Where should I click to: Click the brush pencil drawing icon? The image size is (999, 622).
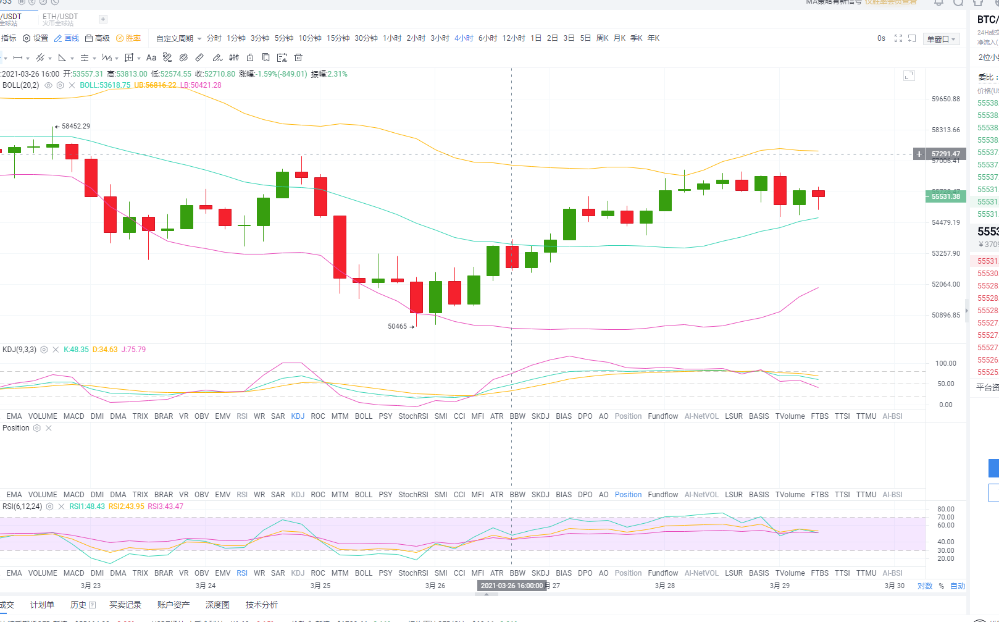tap(217, 57)
